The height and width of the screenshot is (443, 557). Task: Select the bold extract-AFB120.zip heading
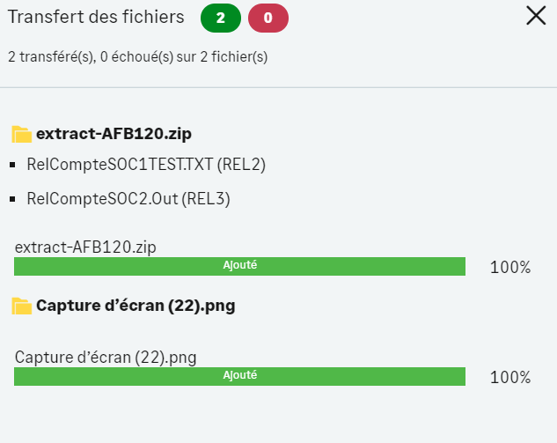pos(114,135)
